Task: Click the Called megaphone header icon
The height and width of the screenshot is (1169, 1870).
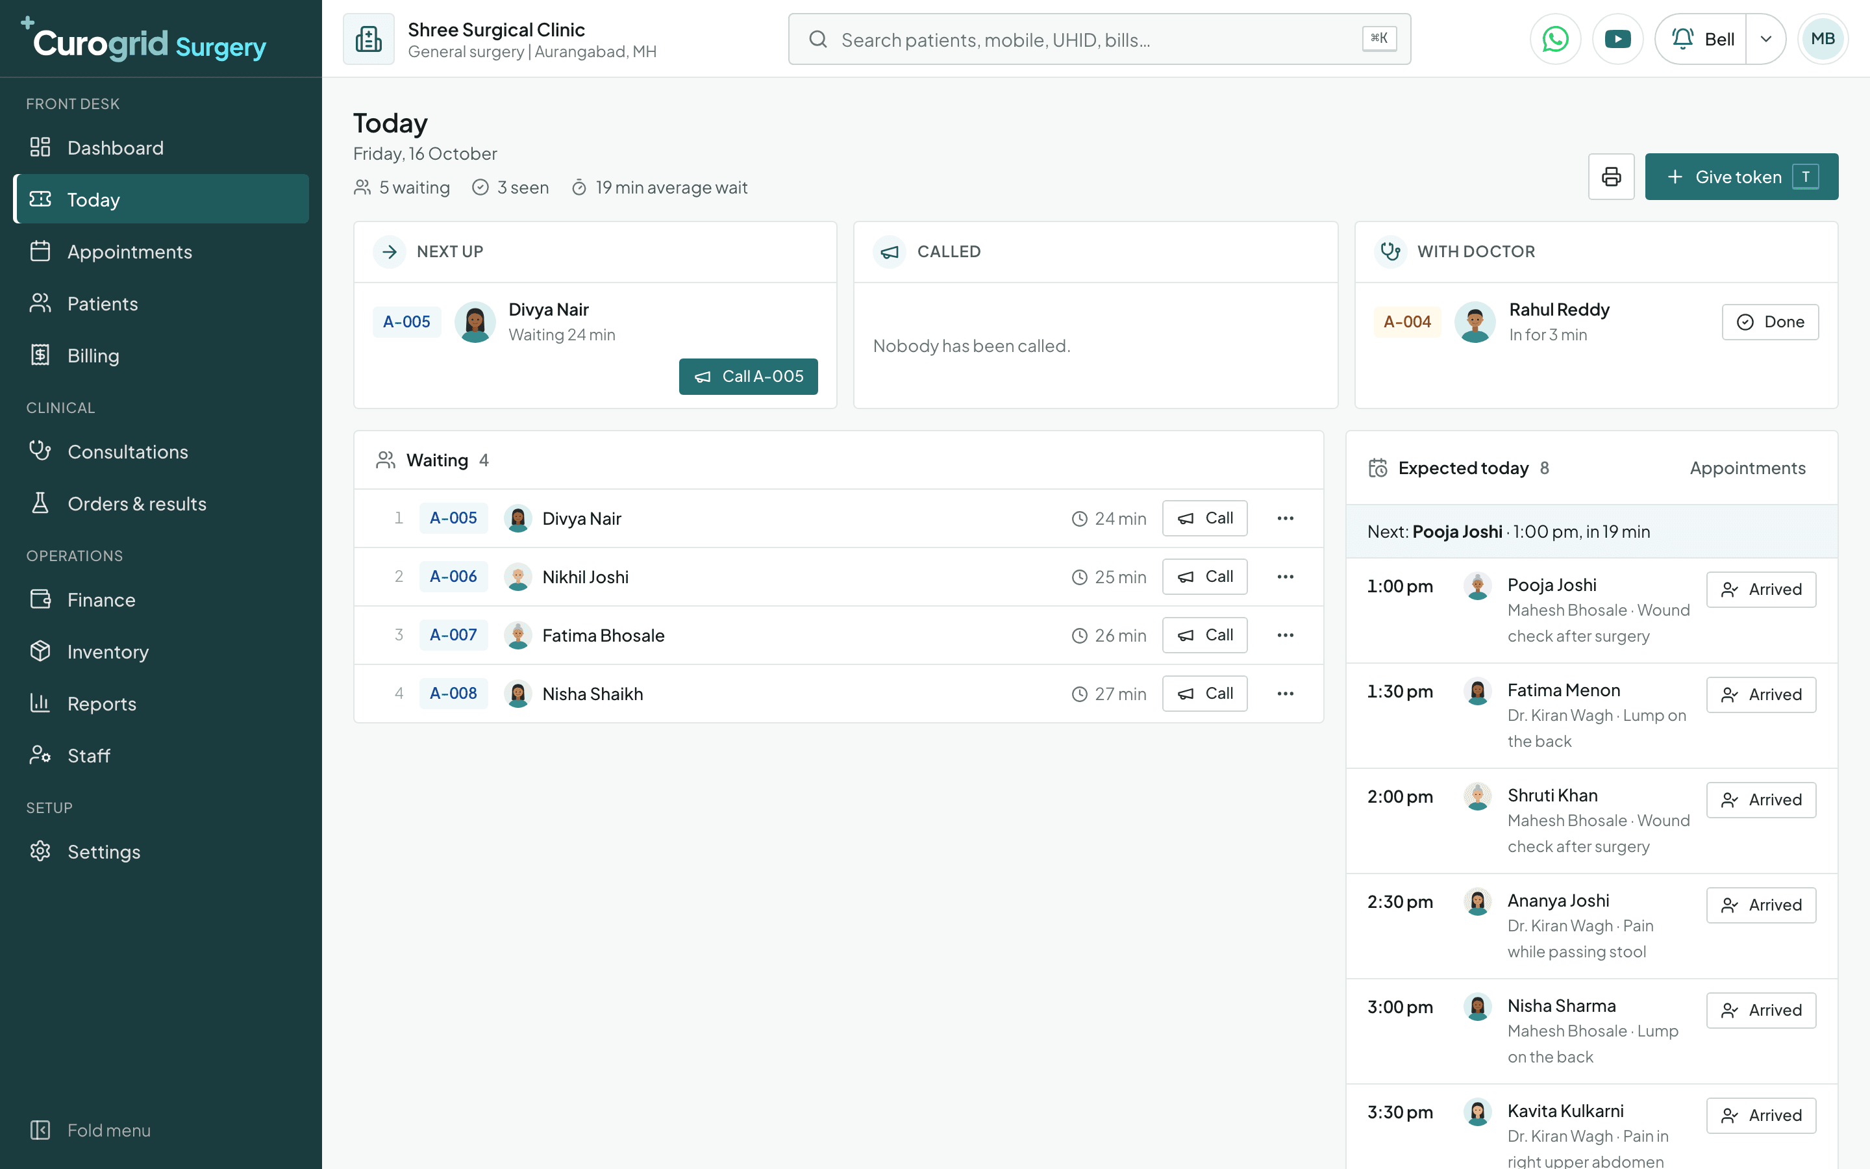Action: coord(890,251)
